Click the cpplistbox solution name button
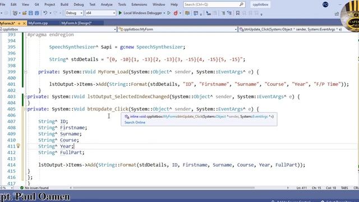This screenshot has height=202, width=359. [x=260, y=4]
